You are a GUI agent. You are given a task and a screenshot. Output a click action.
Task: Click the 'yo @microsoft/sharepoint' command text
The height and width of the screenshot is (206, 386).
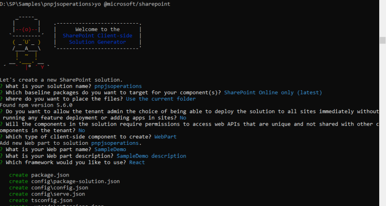point(133,4)
